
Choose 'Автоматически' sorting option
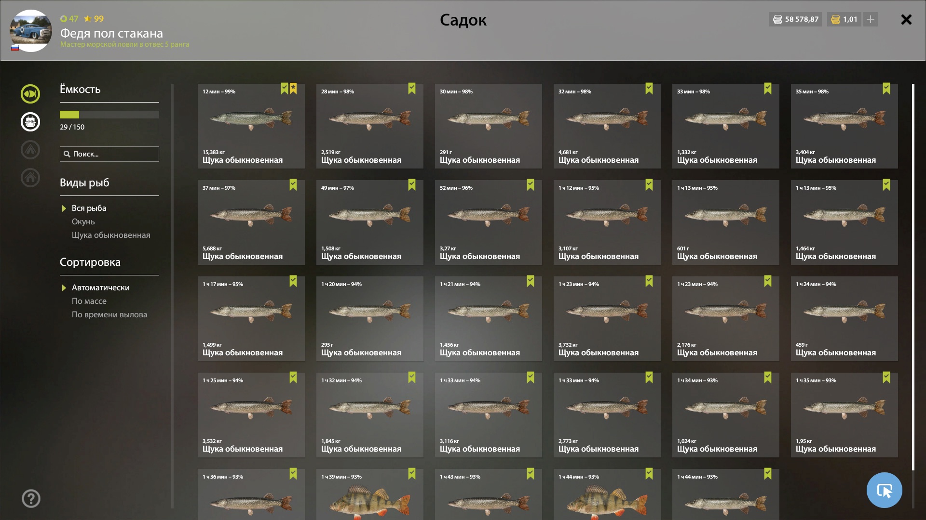pos(100,287)
